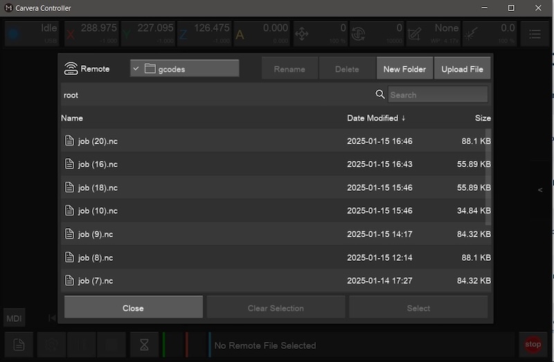The width and height of the screenshot is (554, 362).
Task: Click the file open icon in bottom toolbar
Action: point(19,344)
